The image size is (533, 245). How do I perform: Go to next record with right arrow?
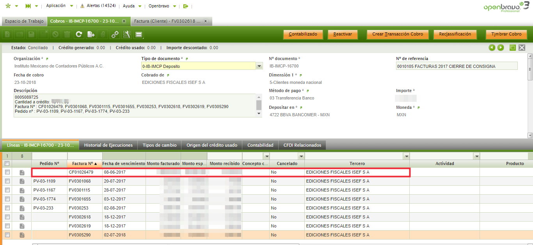pos(501,48)
